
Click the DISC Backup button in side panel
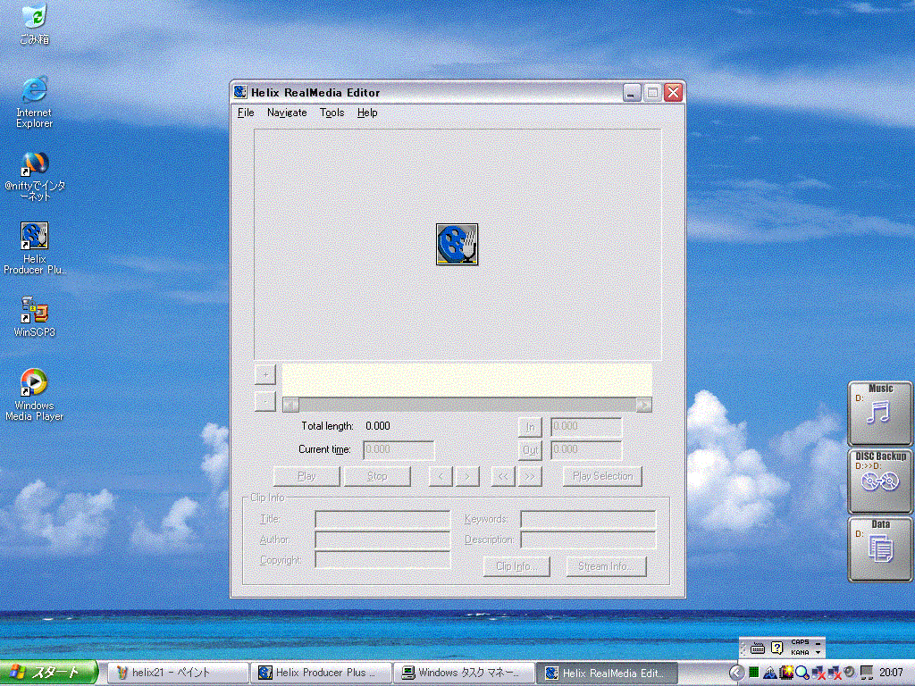pos(880,481)
